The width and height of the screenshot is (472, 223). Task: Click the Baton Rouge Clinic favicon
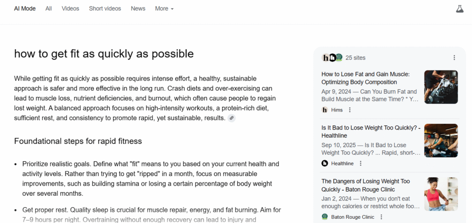(325, 217)
